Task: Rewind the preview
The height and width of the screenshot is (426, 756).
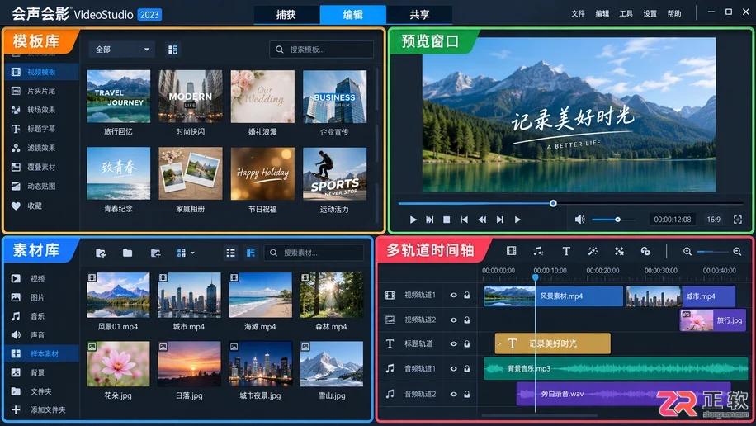Action: [482, 220]
